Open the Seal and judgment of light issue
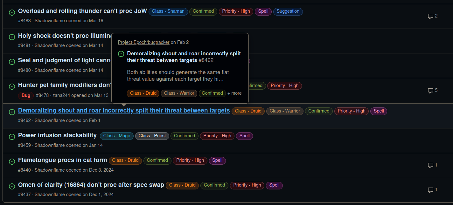The height and width of the screenshot is (205, 453). 65,60
